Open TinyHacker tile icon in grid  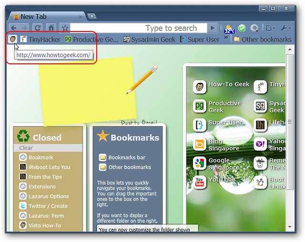pos(260,87)
